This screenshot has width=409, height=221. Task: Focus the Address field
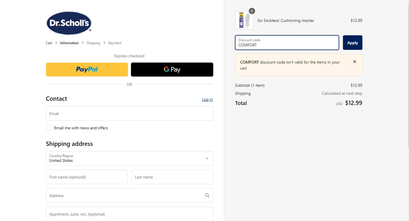(x=130, y=195)
